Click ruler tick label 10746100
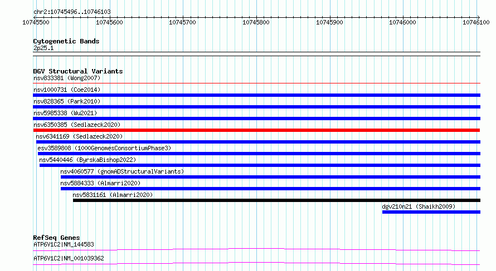 click(x=476, y=22)
